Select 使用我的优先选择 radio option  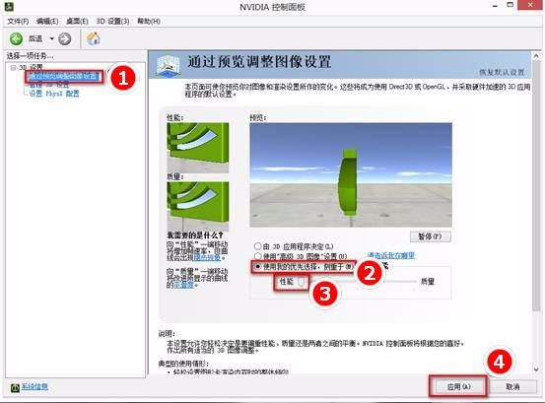click(257, 267)
